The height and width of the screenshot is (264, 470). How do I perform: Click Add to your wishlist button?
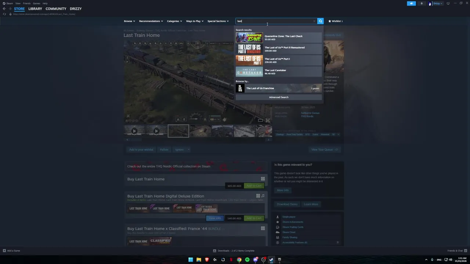(141, 150)
